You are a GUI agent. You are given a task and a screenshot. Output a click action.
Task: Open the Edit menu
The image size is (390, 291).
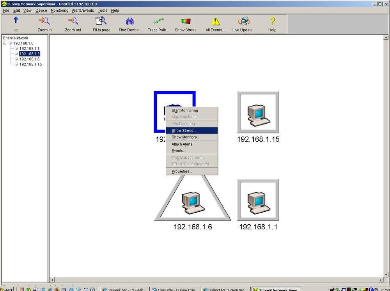click(x=16, y=11)
